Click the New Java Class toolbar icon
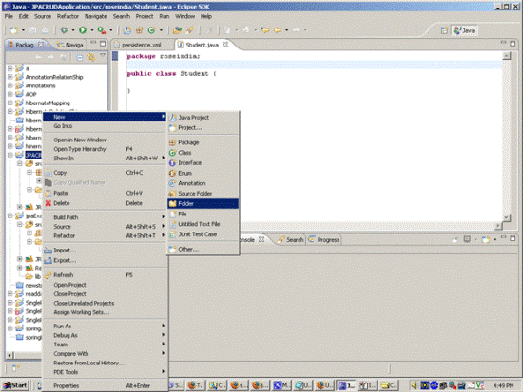 point(151,30)
